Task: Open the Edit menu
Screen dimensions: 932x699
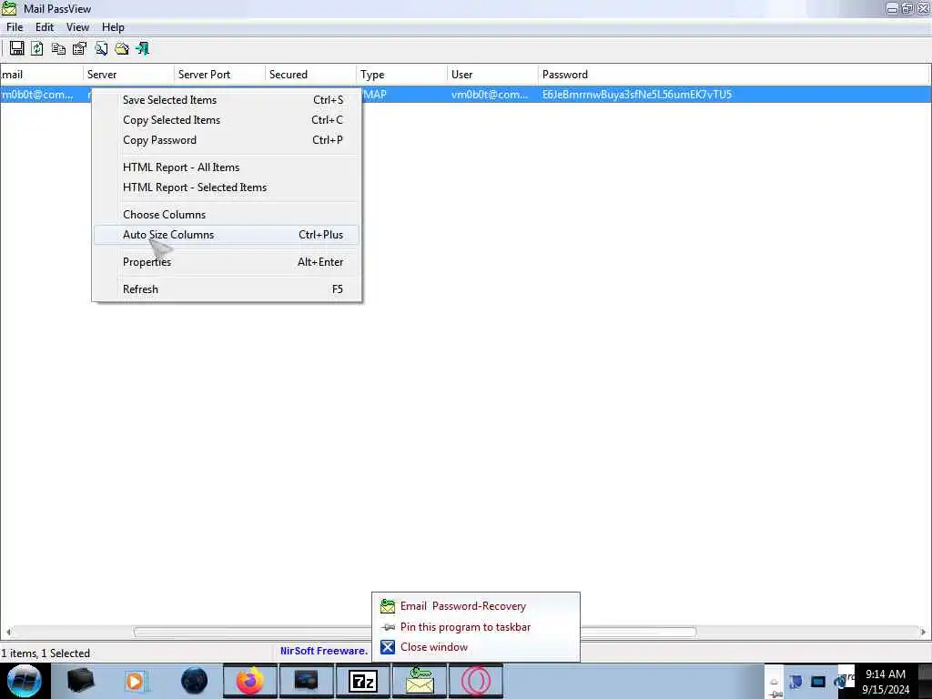Action: [45, 27]
